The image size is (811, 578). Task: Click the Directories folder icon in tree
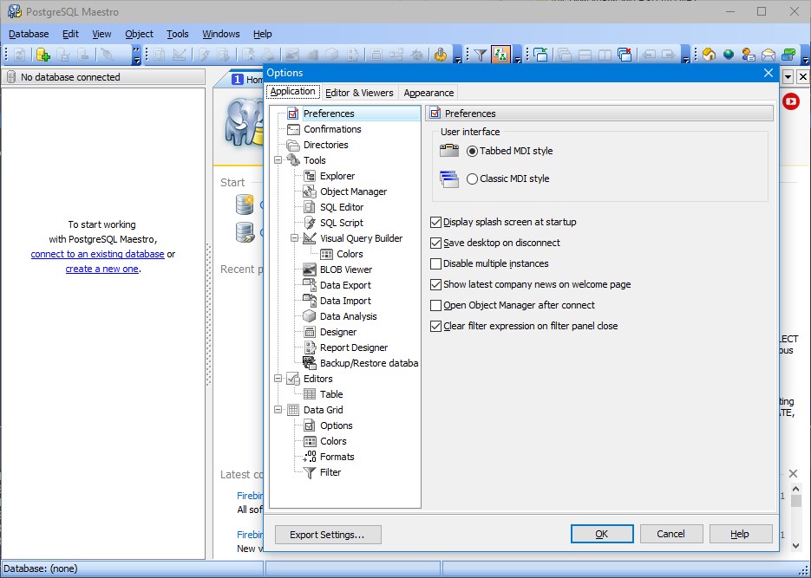pyautogui.click(x=293, y=145)
